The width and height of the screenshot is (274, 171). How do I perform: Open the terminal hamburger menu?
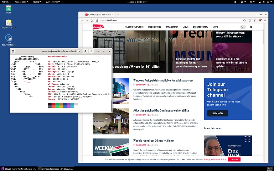91,51
